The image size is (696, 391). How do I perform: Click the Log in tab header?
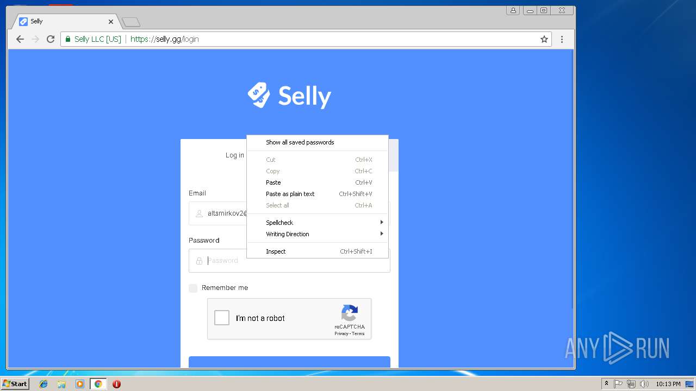point(235,155)
